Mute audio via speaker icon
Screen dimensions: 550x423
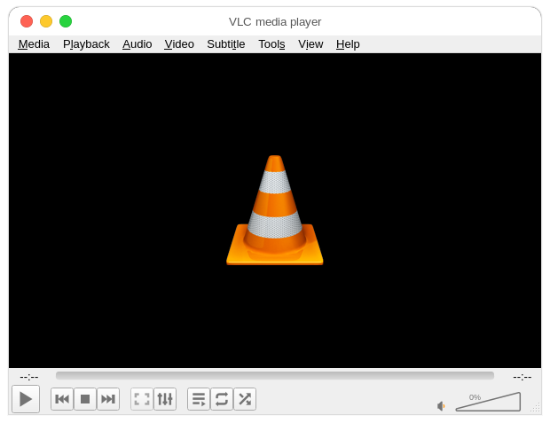click(x=441, y=406)
